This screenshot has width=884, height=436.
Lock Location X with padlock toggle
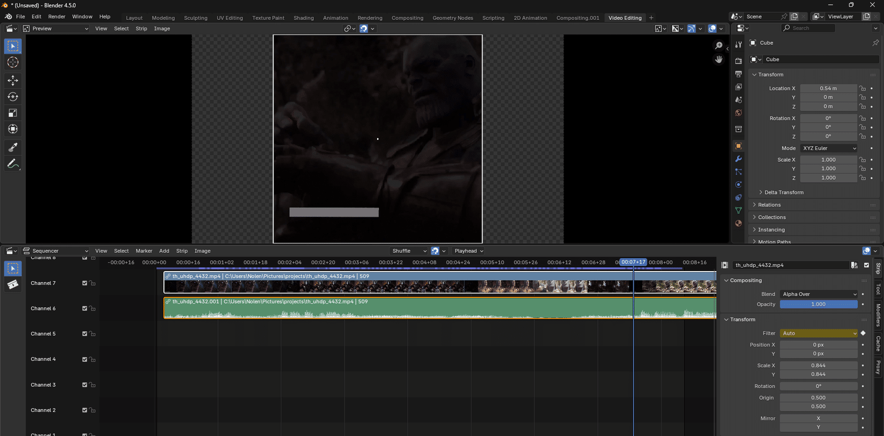click(x=863, y=88)
